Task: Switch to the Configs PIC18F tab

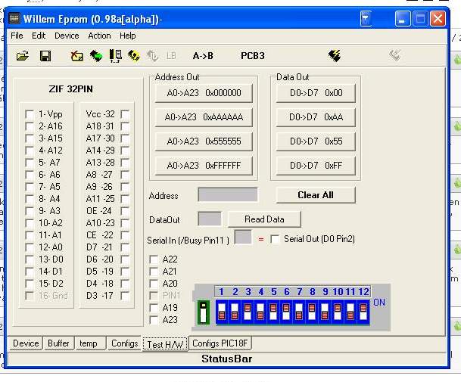Action: pyautogui.click(x=220, y=343)
